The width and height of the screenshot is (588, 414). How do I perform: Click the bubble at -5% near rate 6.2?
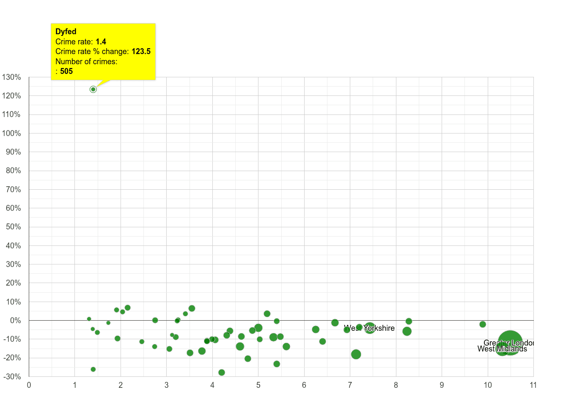[x=316, y=329]
